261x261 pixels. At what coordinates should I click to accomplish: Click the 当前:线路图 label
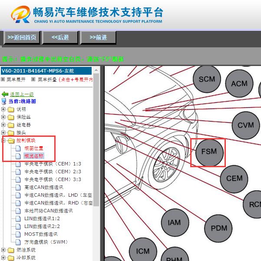coord(22,101)
